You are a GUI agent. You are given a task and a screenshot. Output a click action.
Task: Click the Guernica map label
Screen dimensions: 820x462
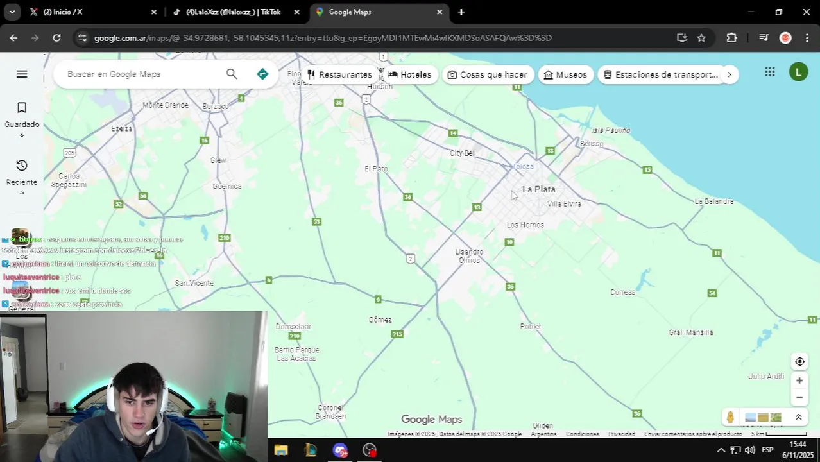[227, 186]
